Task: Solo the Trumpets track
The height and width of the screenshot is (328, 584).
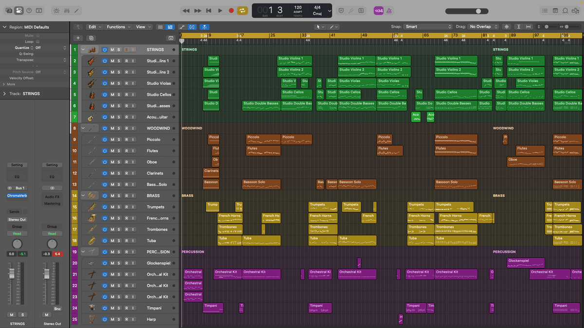Action: 119,207
